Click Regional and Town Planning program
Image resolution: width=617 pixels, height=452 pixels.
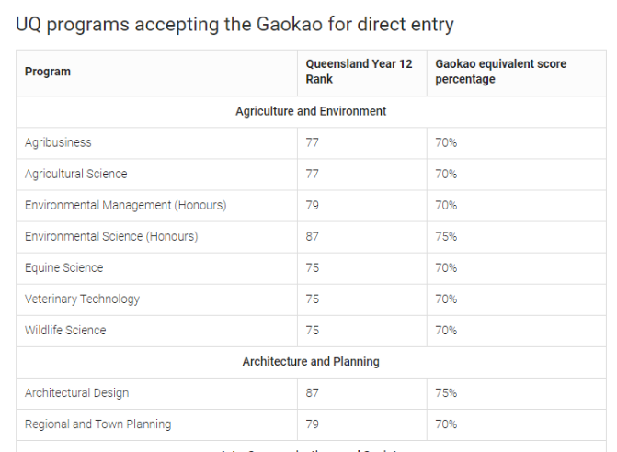tap(97, 424)
